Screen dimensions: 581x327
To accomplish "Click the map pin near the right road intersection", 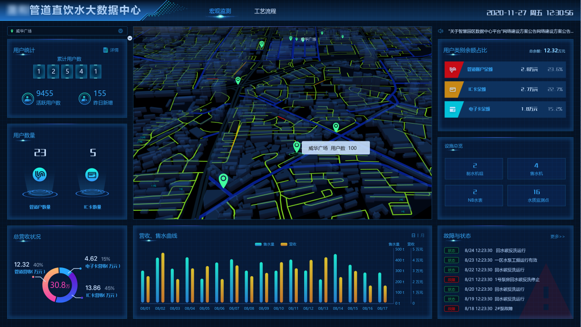I will (x=336, y=127).
